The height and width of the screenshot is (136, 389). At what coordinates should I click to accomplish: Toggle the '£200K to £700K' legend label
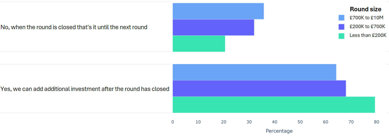tap(367, 27)
